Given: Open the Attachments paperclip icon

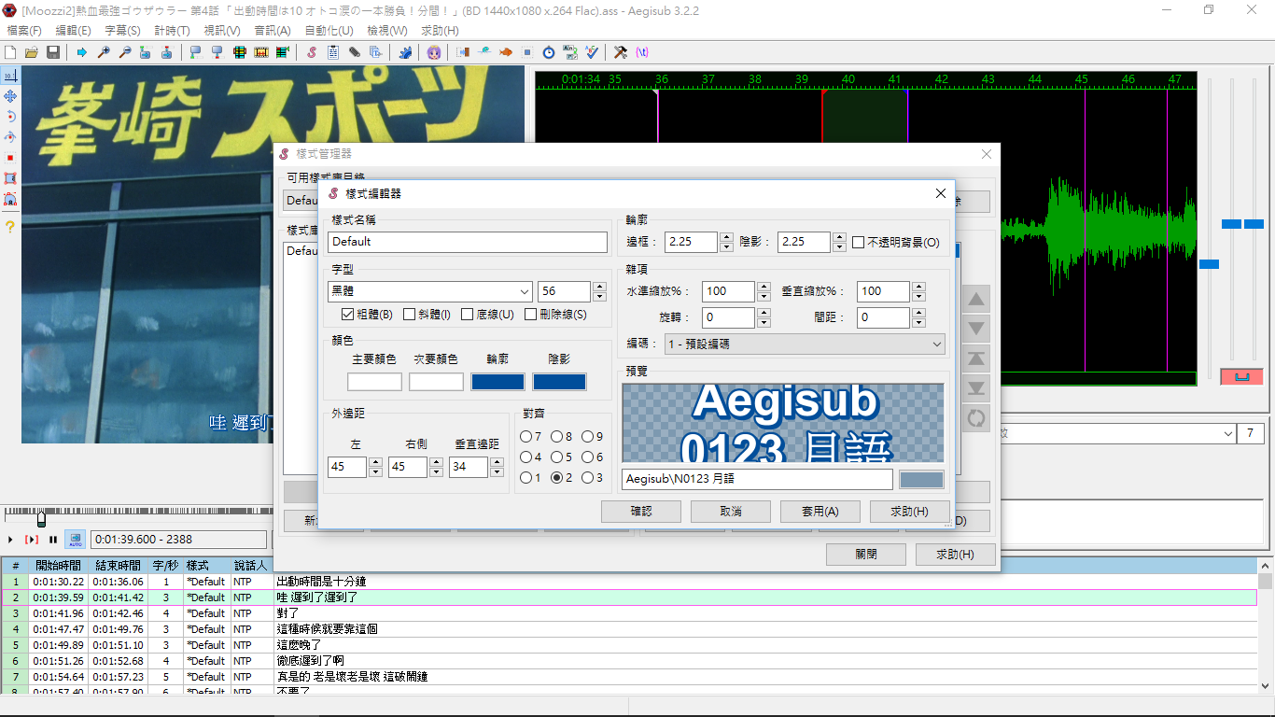Looking at the screenshot, I should (355, 52).
